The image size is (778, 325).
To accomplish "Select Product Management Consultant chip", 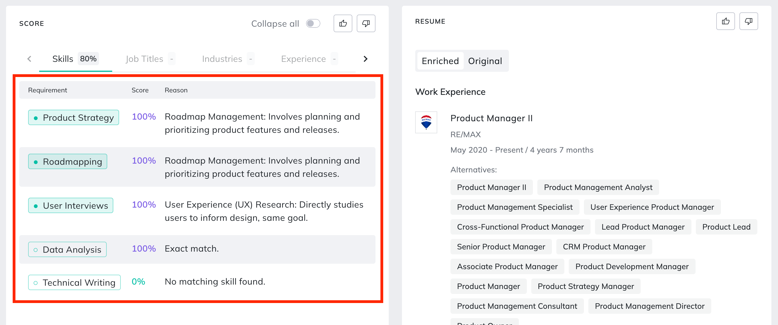I will (517, 306).
